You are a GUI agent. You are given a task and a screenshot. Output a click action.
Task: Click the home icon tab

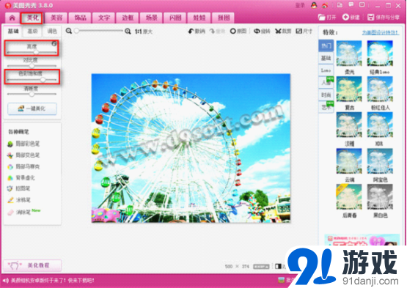coord(12,18)
